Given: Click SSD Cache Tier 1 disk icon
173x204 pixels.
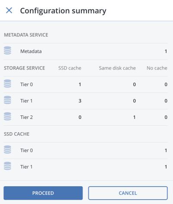Looking at the screenshot, I should coord(7,166).
